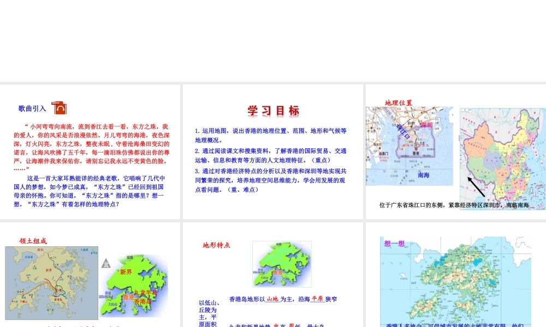Click the 以低山、丘陵为主 side text
The width and height of the screenshot is (546, 327).
click(x=210, y=313)
